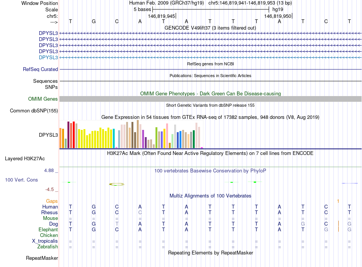Click the 4.88 PhyloP upper axis value
The width and height of the screenshot is (362, 267).
coord(49,171)
